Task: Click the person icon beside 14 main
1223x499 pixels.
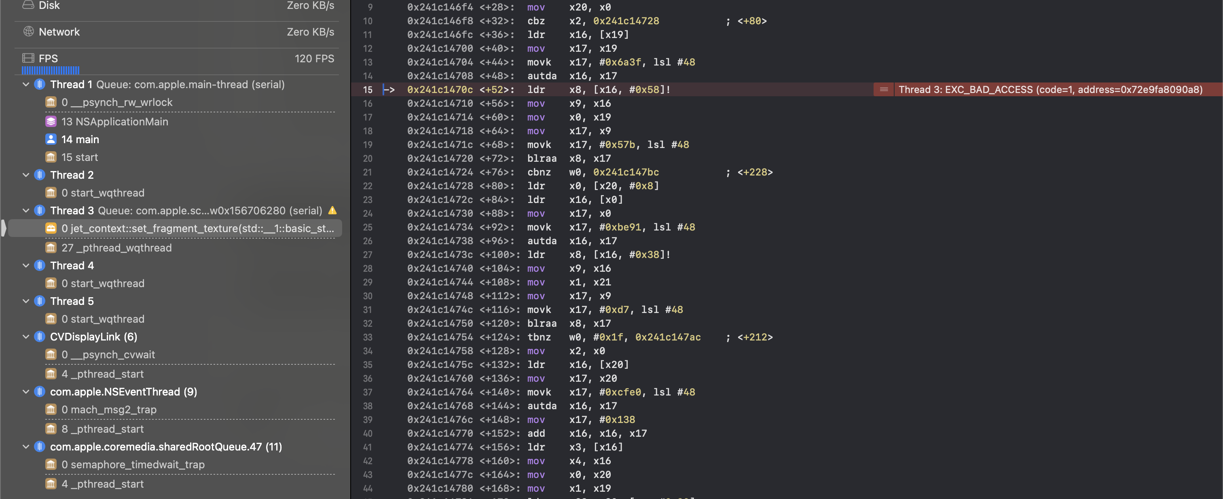Action: click(51, 139)
